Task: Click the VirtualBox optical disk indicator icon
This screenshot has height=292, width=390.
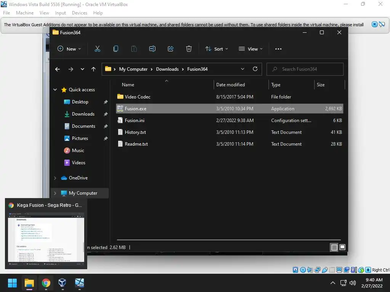Action: coord(303,270)
